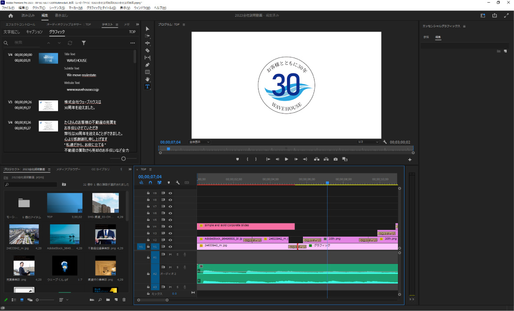Open timeline TOP panel menu
514x311 pixels.
point(150,170)
